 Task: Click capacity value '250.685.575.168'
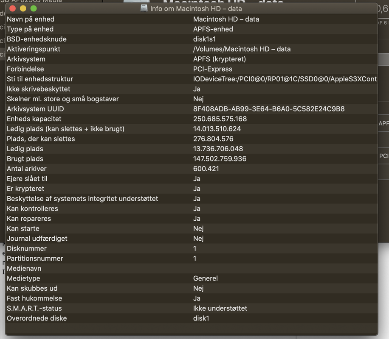coord(220,119)
